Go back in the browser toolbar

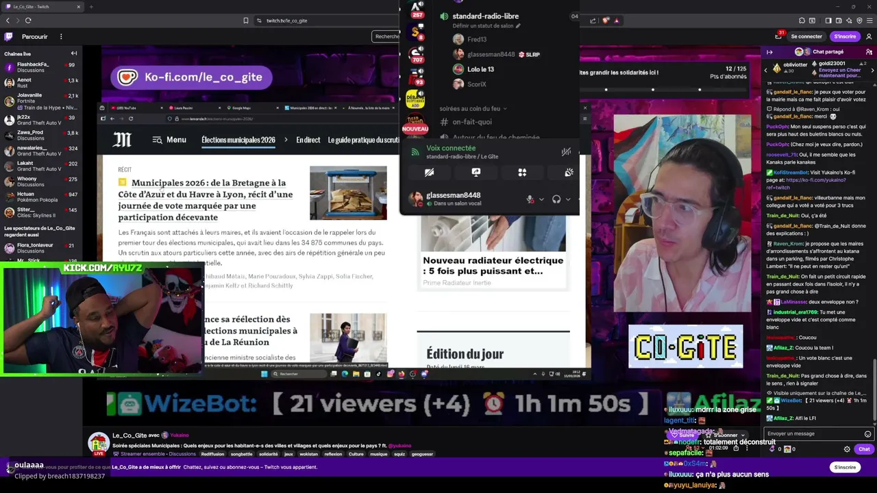8,21
